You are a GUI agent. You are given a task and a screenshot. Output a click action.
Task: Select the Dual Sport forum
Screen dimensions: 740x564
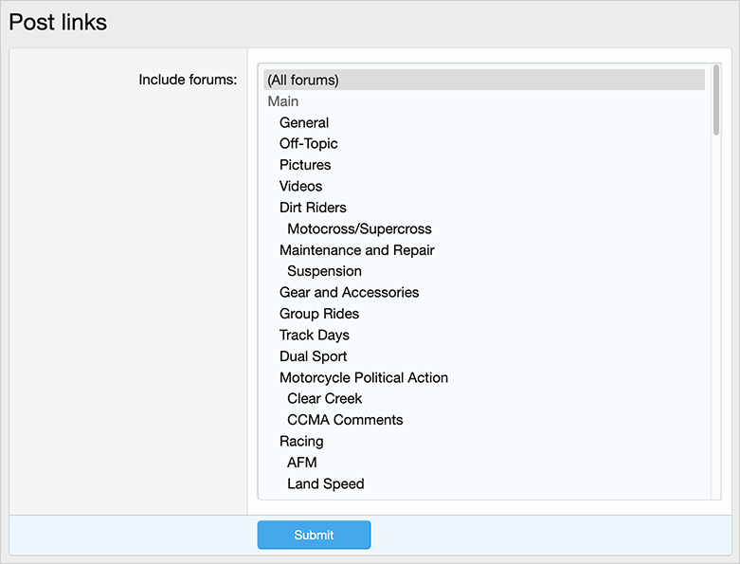[x=313, y=356]
